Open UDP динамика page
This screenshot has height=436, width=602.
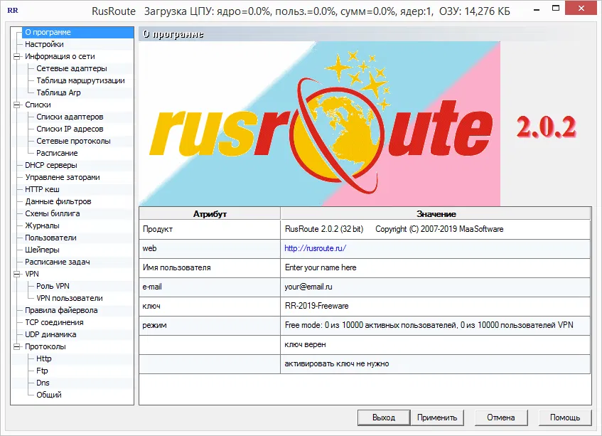click(50, 334)
